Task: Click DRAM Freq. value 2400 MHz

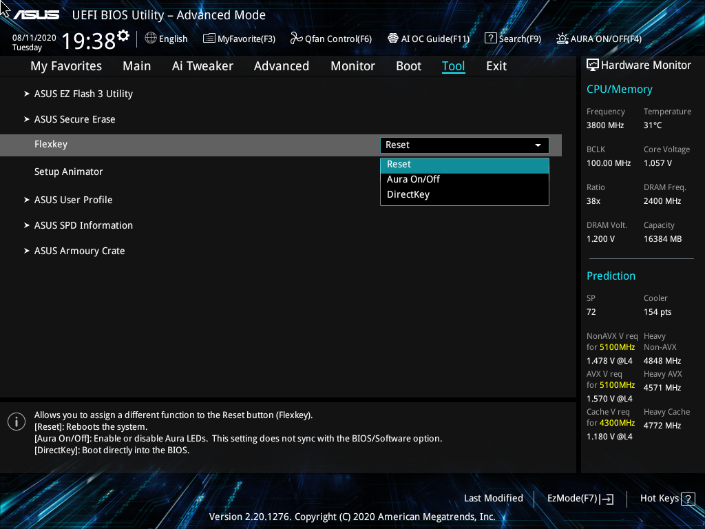Action: [x=662, y=201]
